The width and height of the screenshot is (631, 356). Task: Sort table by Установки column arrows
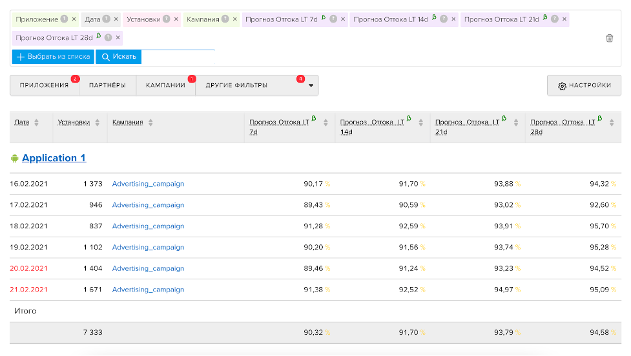pos(98,123)
